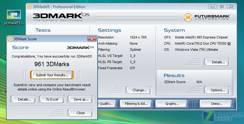Screen dimensions: 244x124
Task: Click the pcmark05 desktop shortcut icon
Action: [x=14, y=14]
